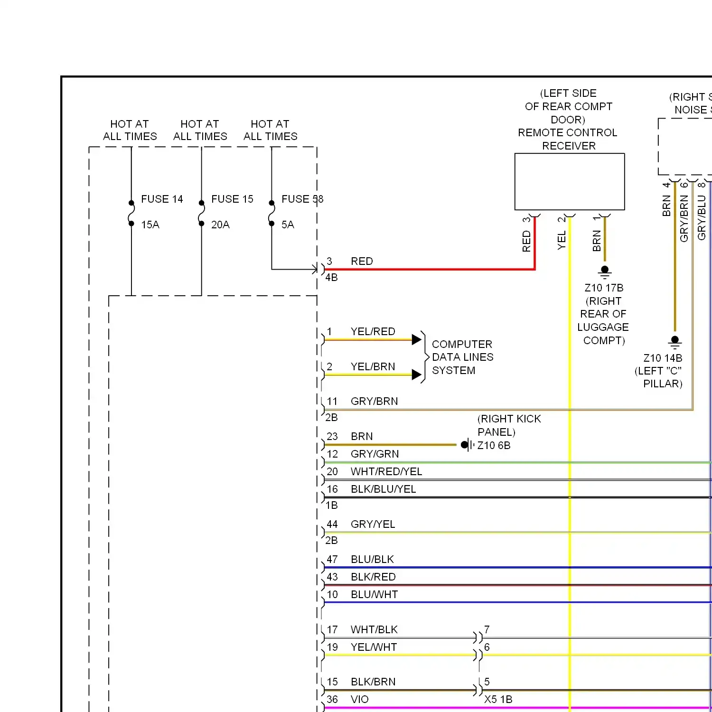The height and width of the screenshot is (712, 712).
Task: Click the WHT/BLK wire label
Action: point(374,629)
